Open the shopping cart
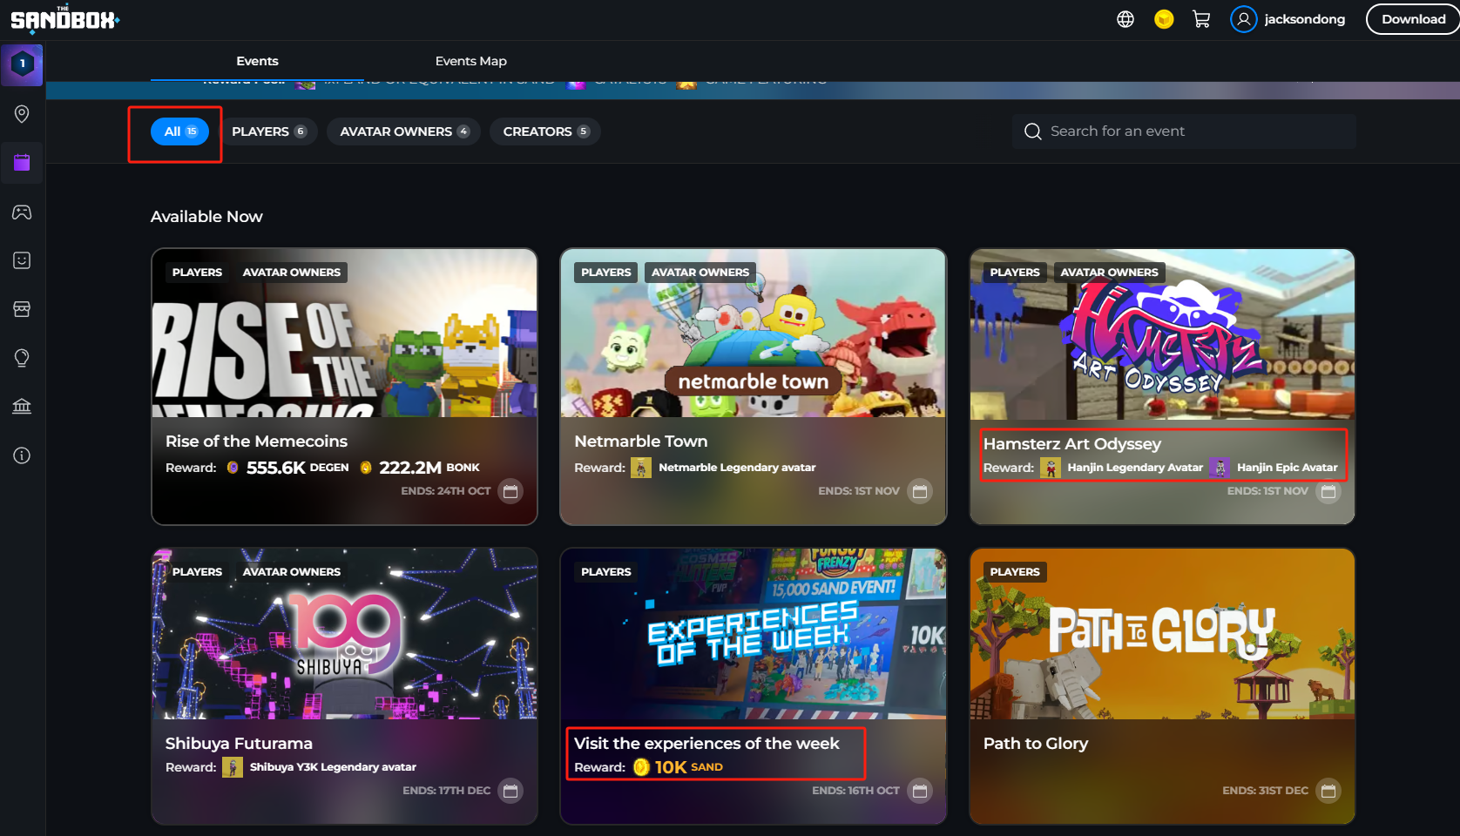Screen dimensions: 1460x836 pos(1201,19)
